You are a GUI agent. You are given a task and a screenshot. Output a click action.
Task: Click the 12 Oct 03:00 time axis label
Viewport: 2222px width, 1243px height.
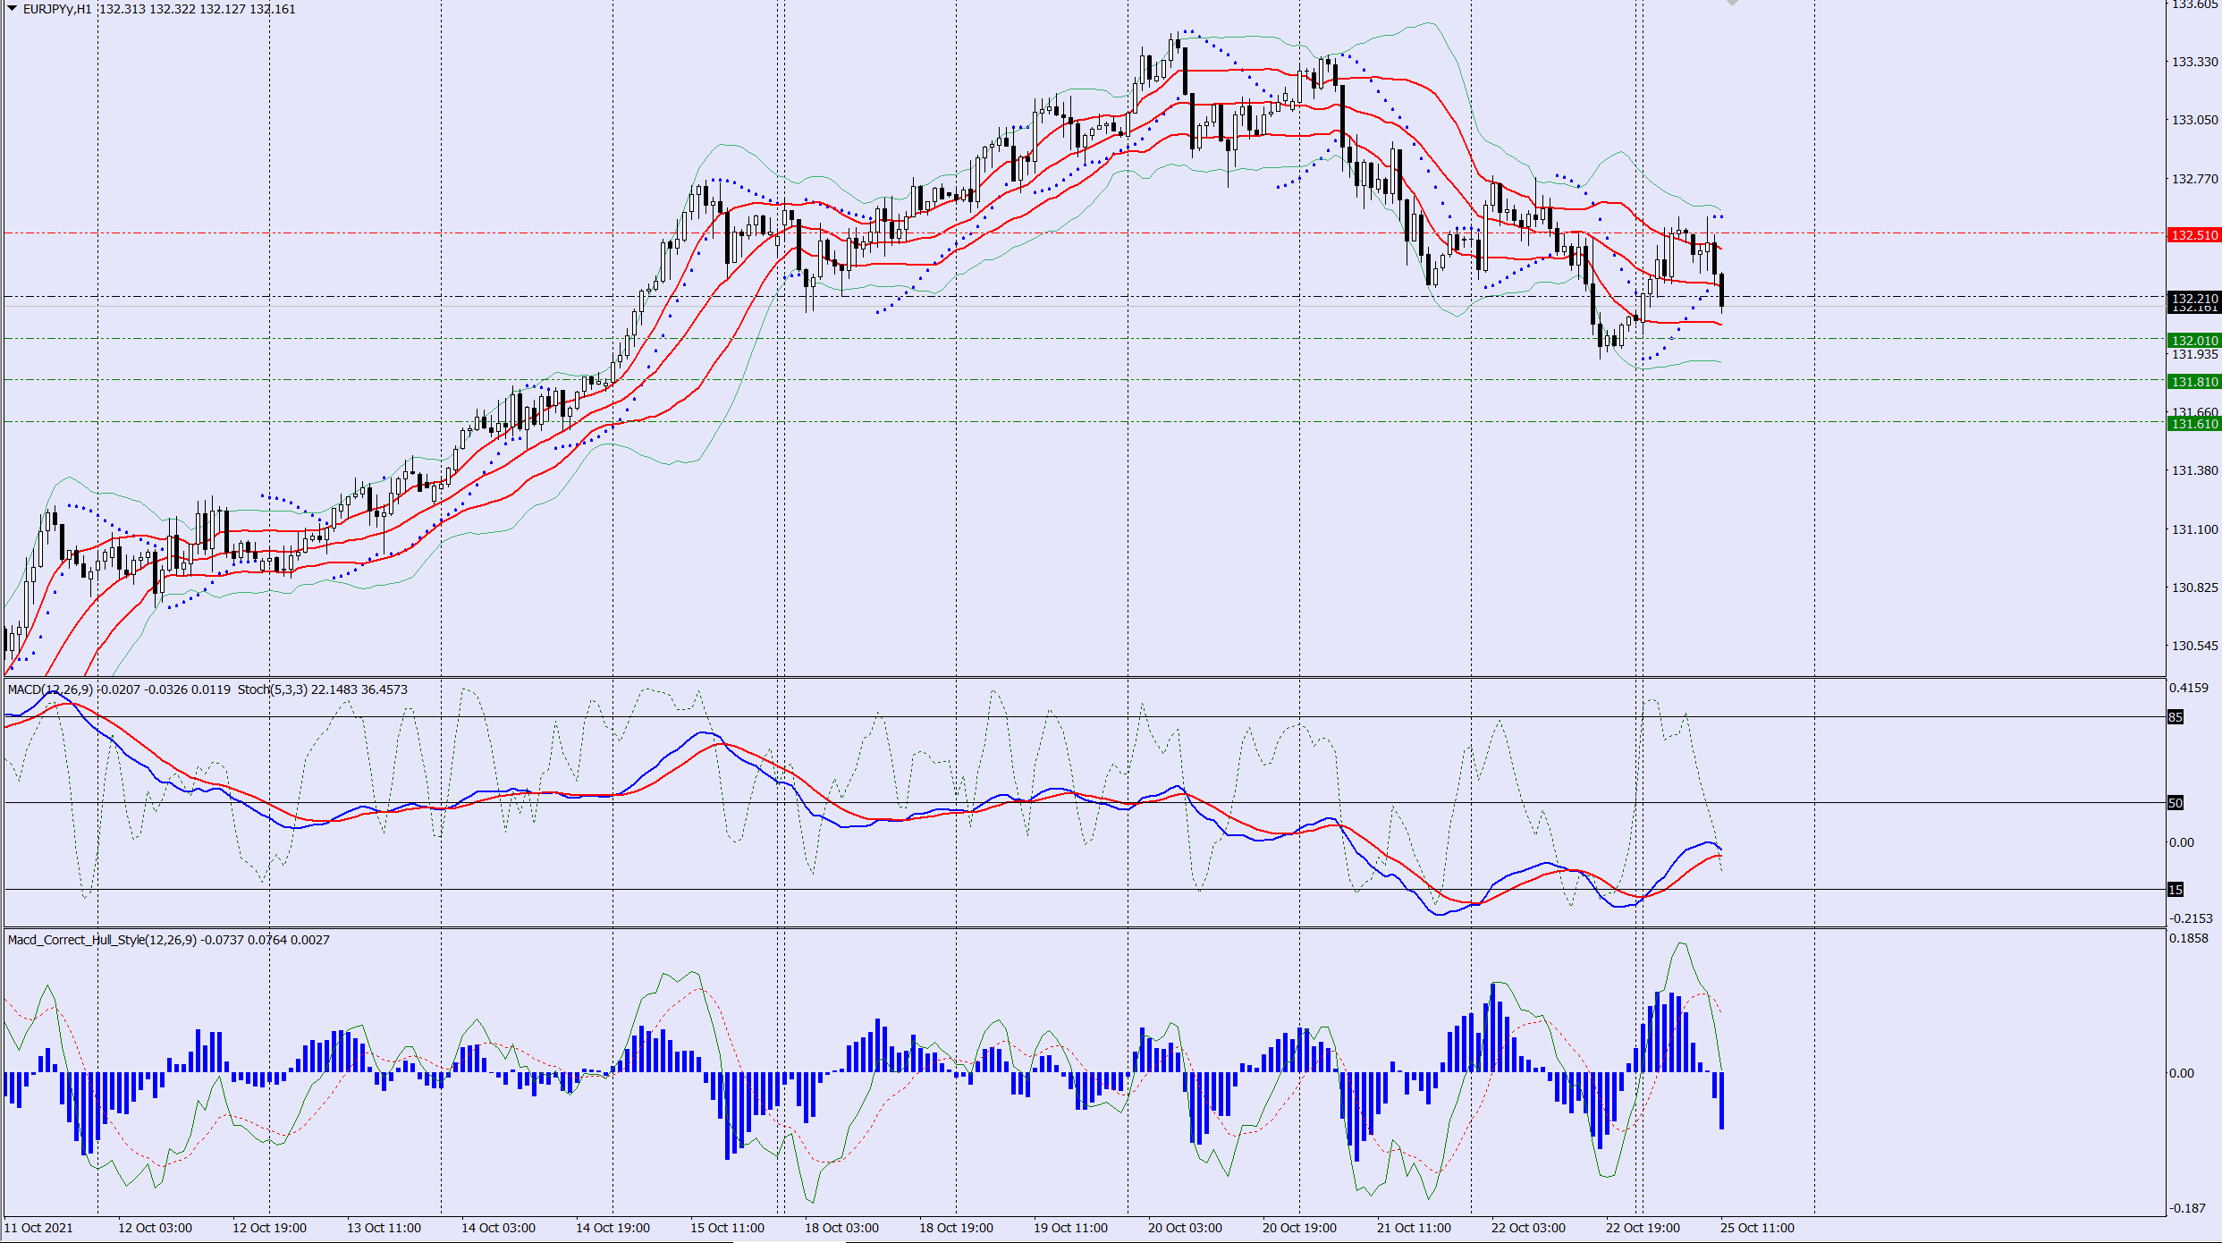tap(155, 1228)
